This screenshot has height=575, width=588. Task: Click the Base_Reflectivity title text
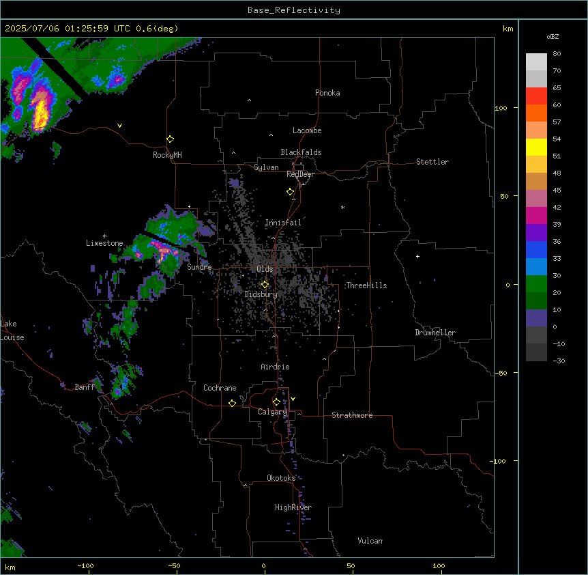coord(294,10)
